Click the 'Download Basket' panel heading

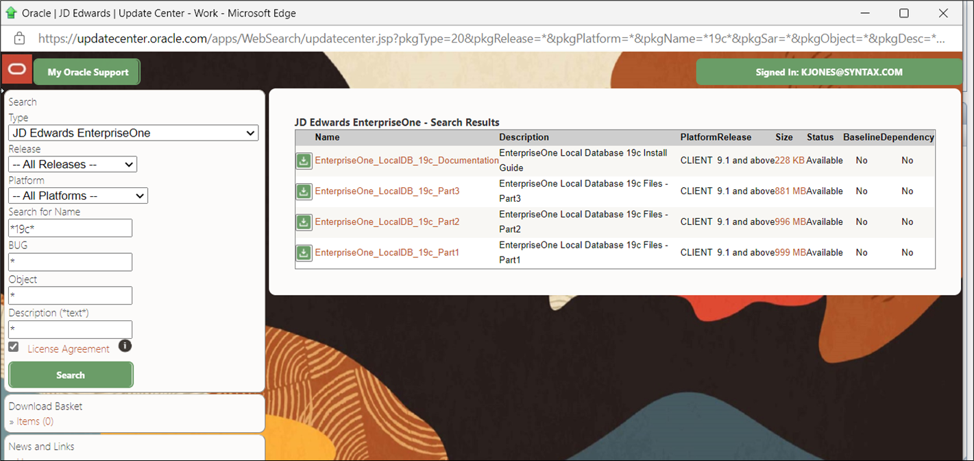coord(45,406)
